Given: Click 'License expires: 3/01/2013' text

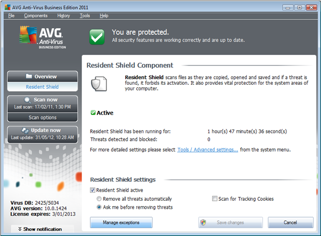Looking at the screenshot, I should pyautogui.click(x=43, y=214).
